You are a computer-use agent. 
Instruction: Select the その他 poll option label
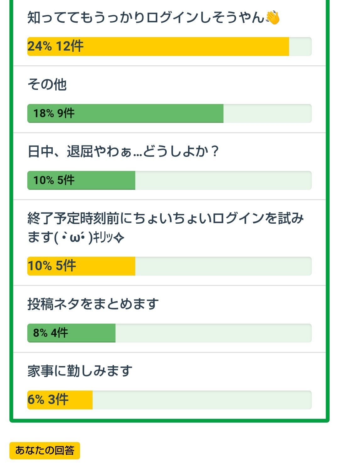click(x=47, y=84)
